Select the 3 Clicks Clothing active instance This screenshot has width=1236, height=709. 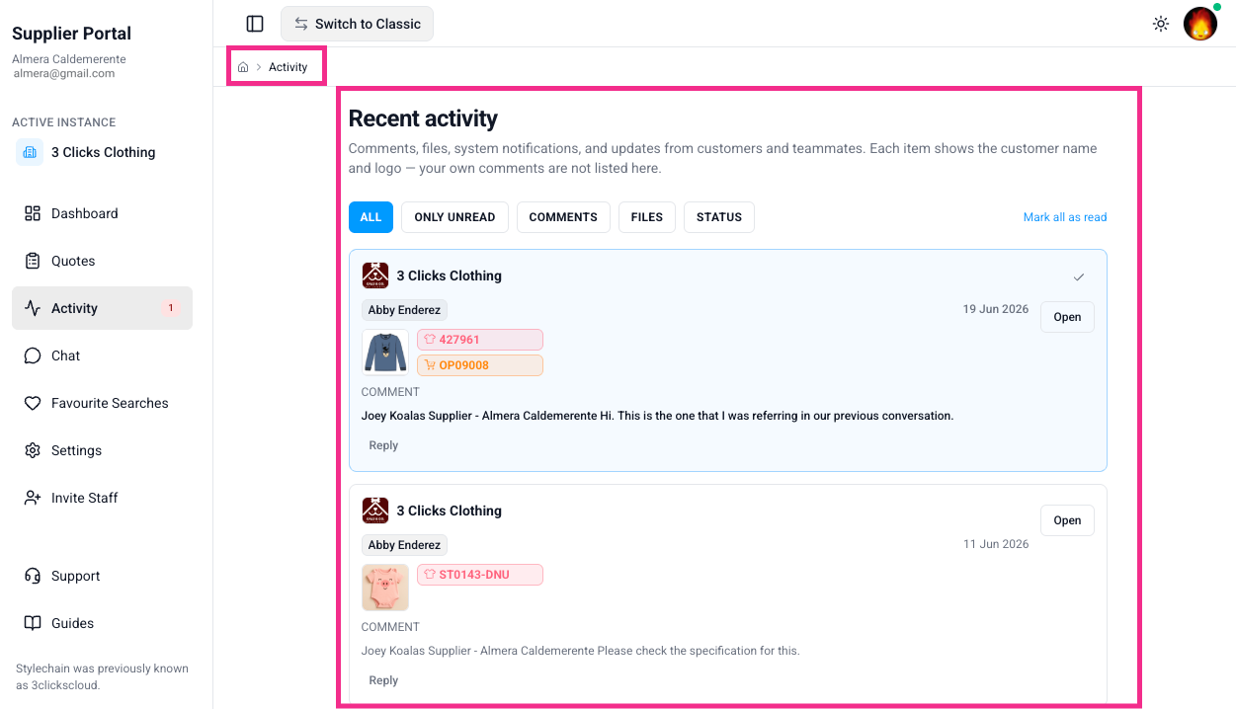pyautogui.click(x=103, y=152)
